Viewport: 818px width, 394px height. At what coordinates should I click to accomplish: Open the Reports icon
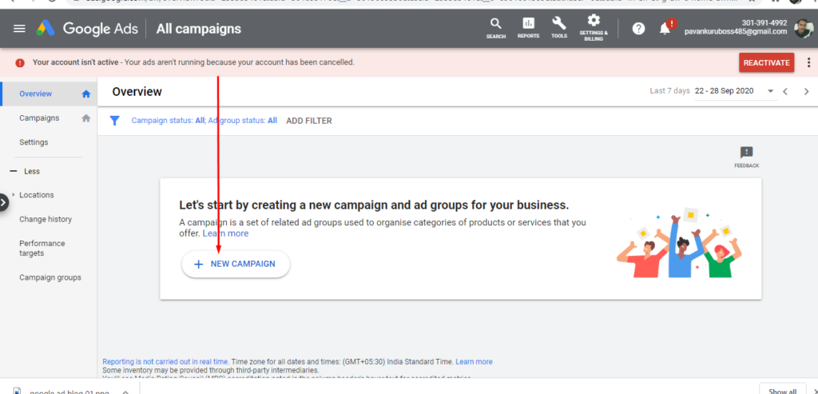pyautogui.click(x=528, y=29)
